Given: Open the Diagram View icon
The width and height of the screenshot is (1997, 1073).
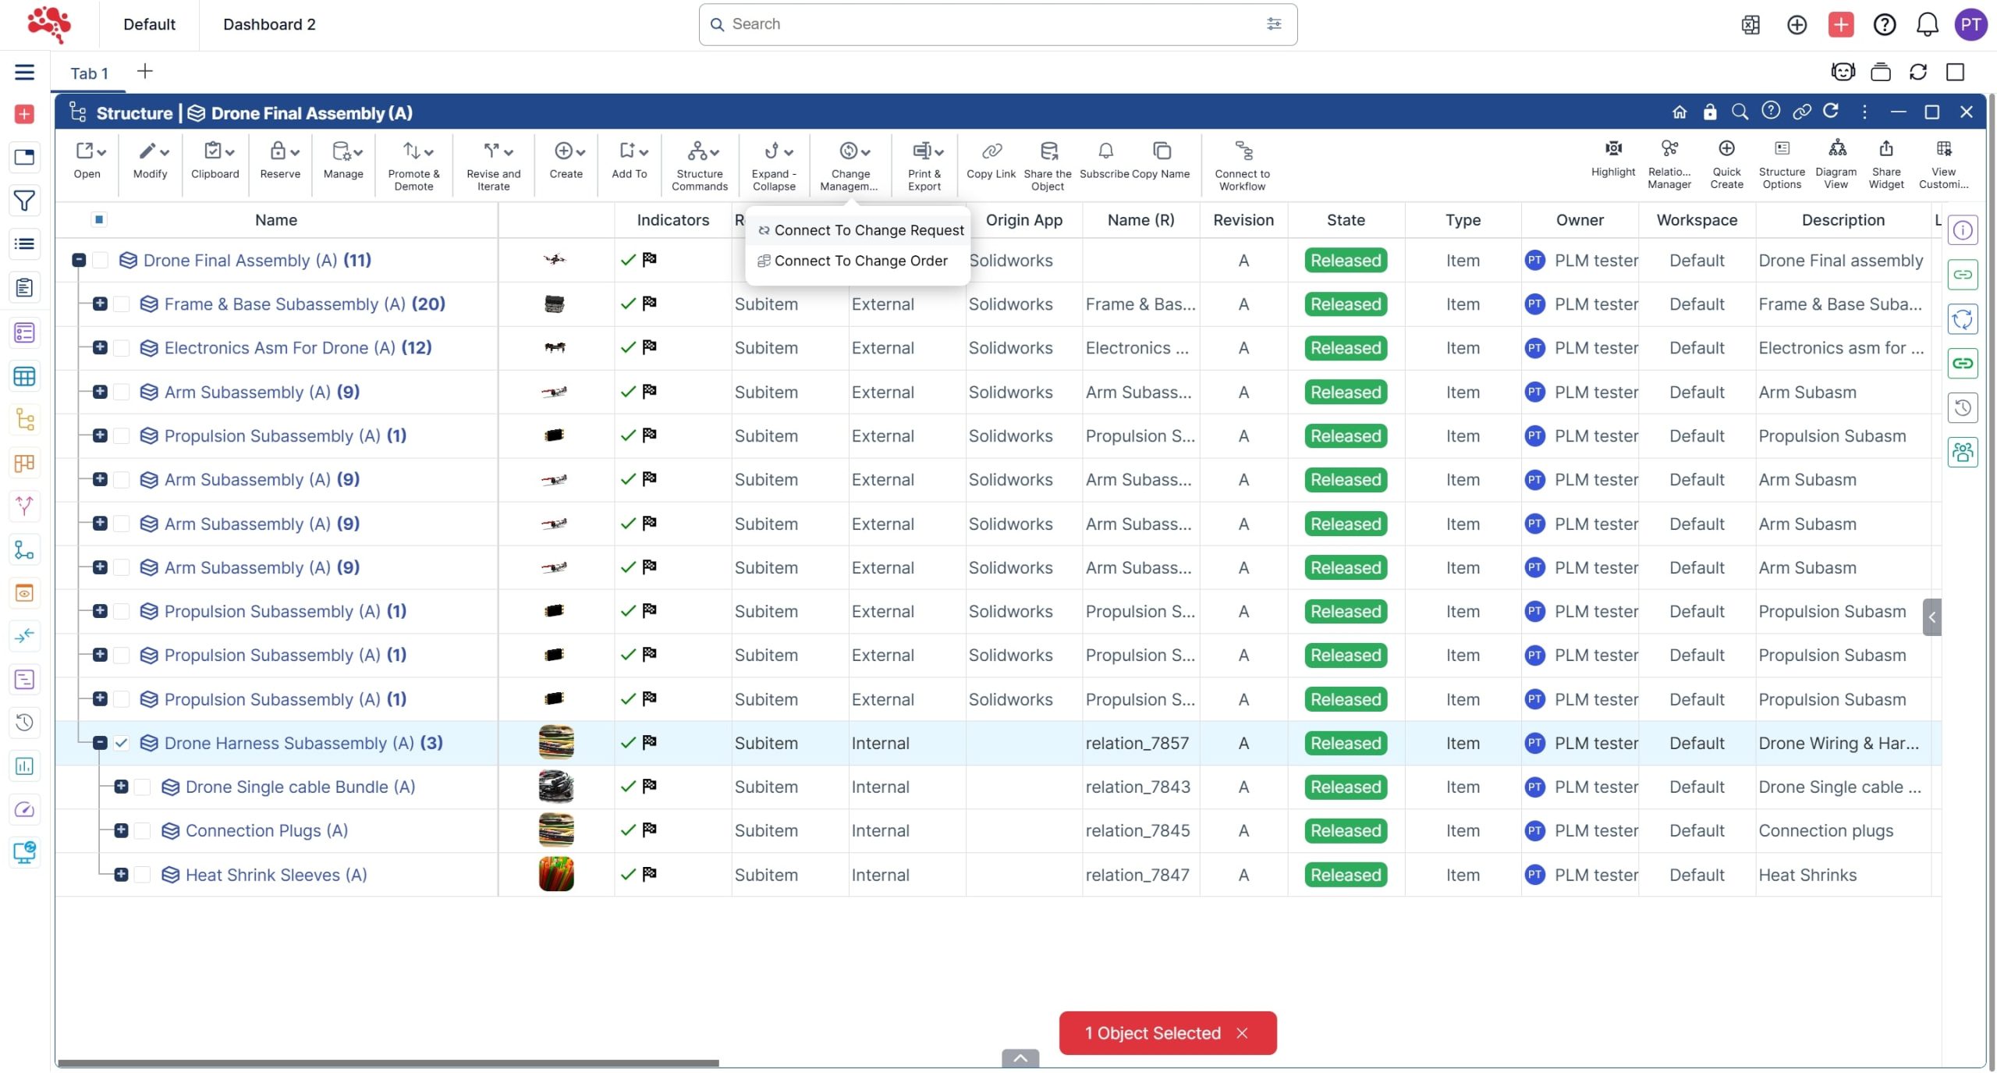Looking at the screenshot, I should click(1836, 149).
